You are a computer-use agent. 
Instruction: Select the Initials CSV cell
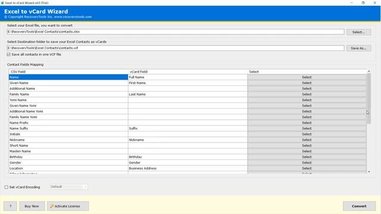68,134
